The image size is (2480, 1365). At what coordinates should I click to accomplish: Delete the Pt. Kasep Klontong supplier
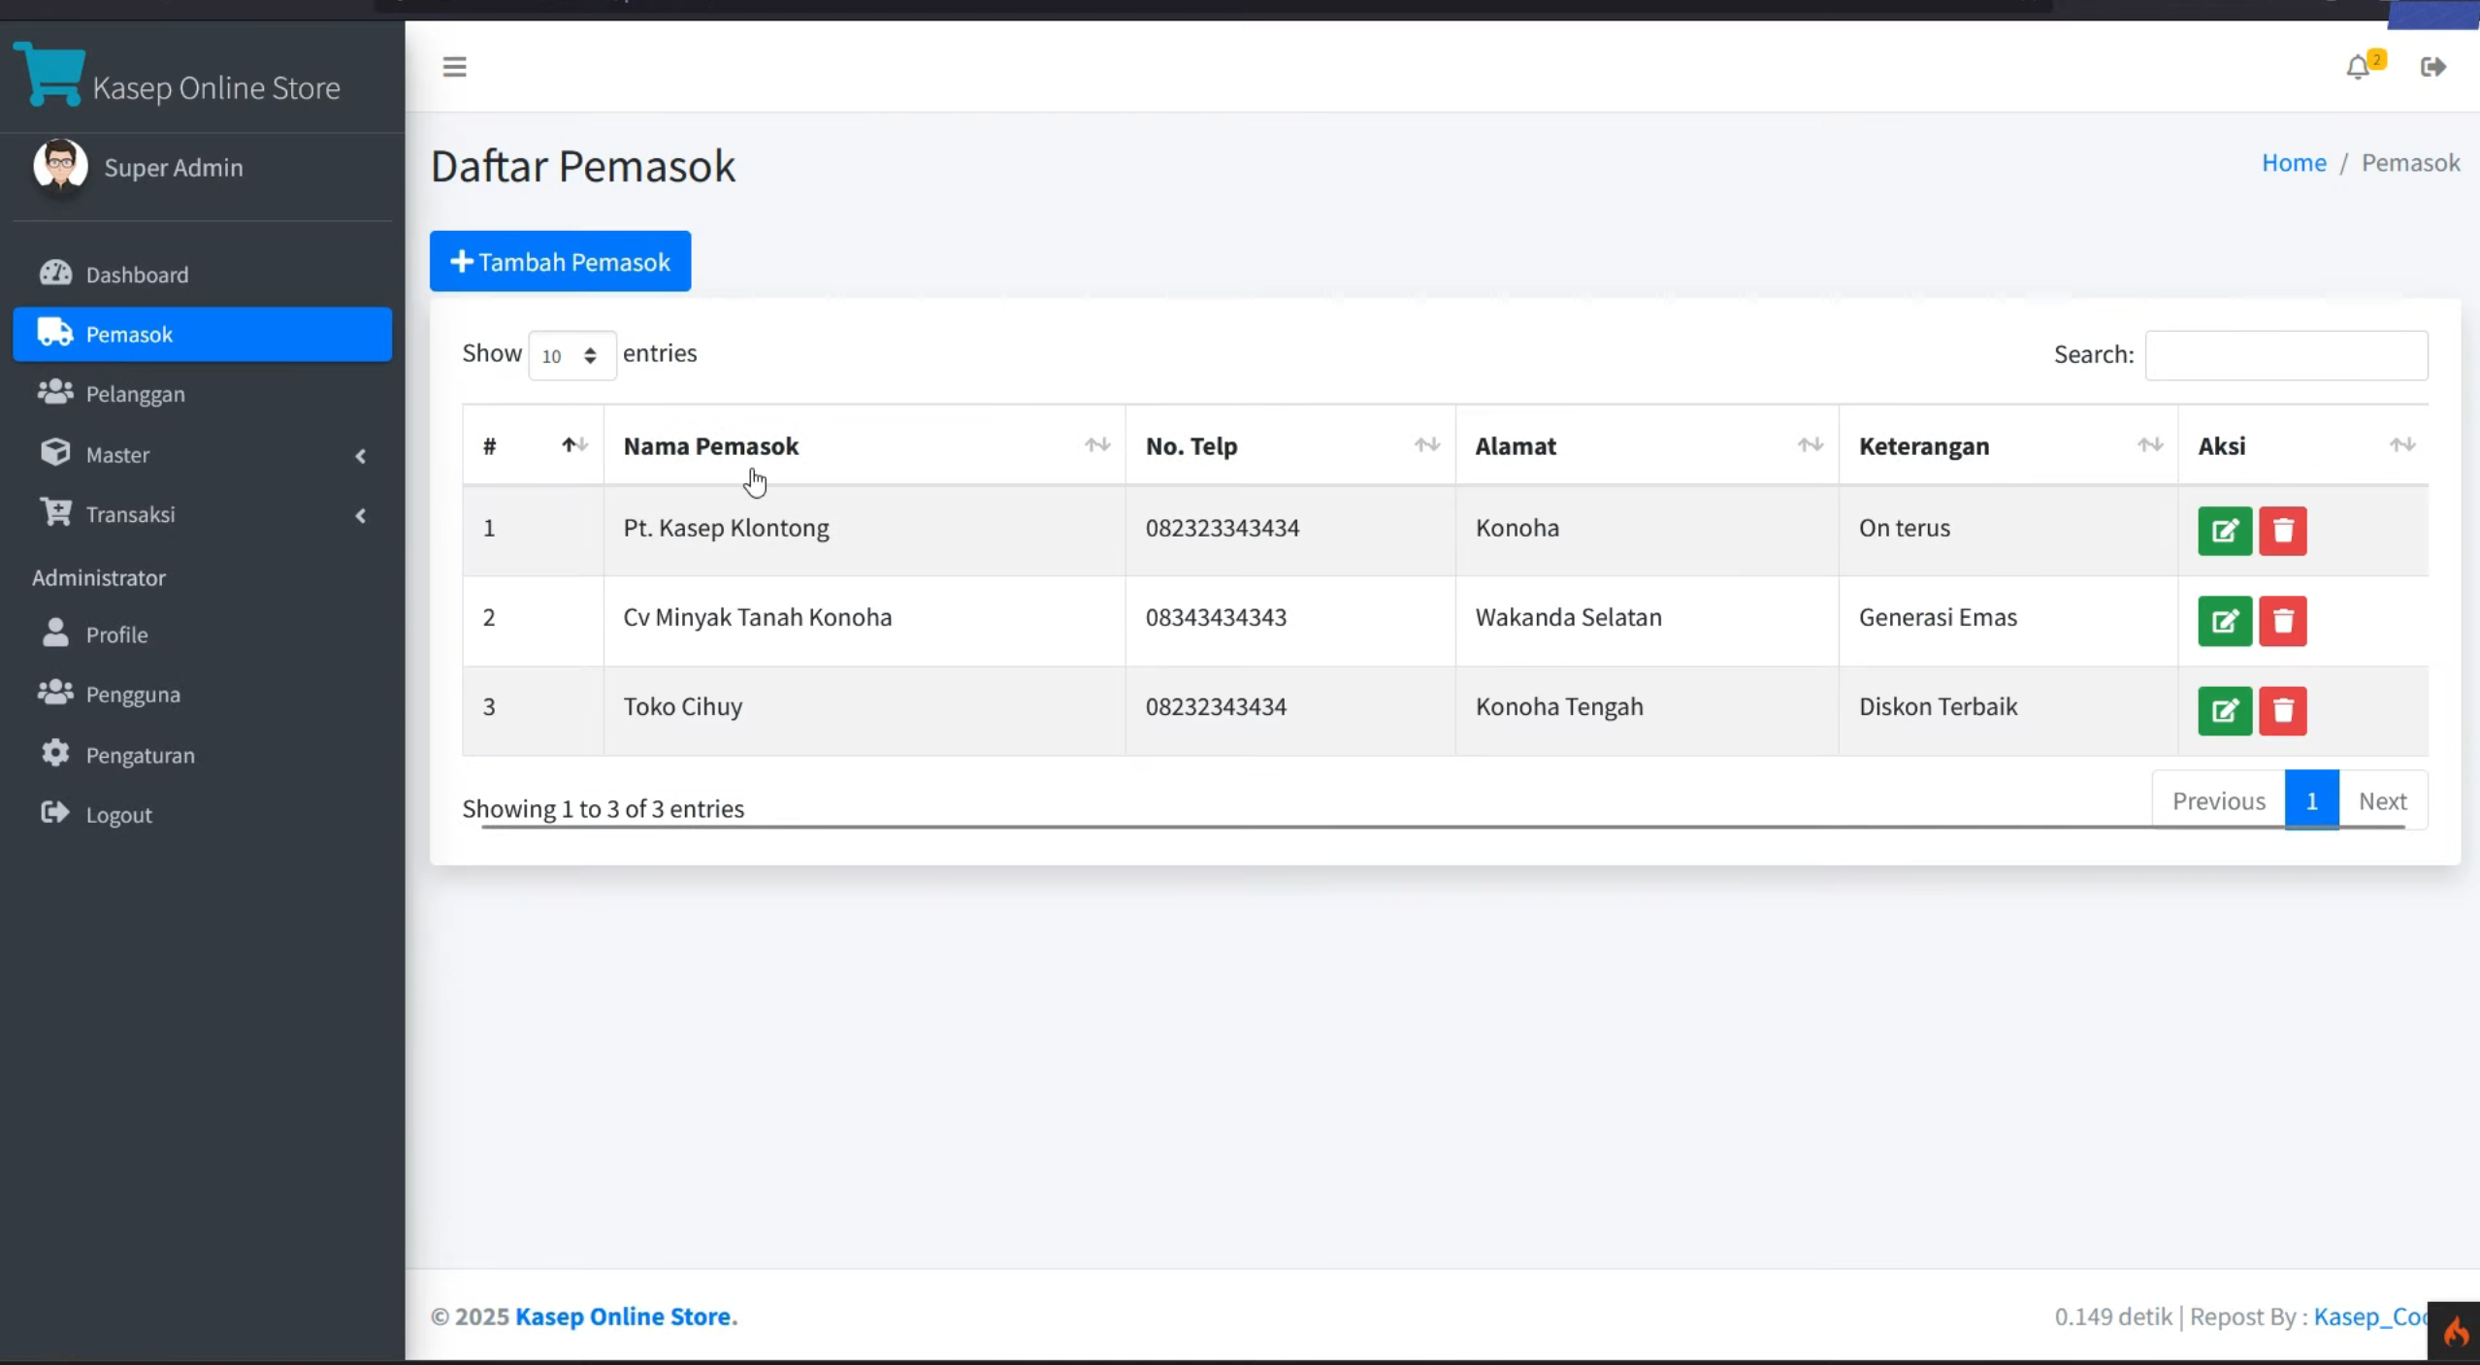tap(2282, 531)
